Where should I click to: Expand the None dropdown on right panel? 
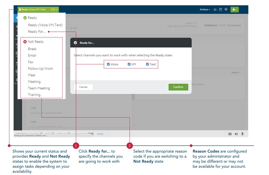236,73
